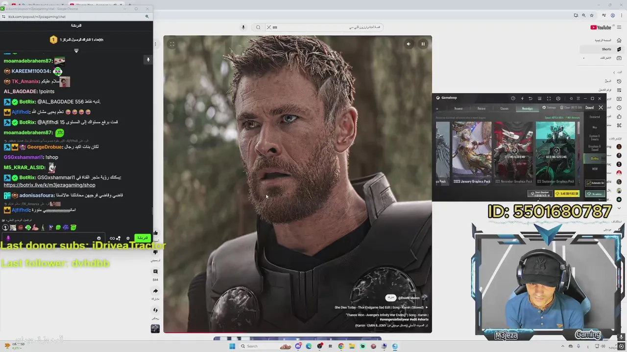Open comments showing 844 count

[155, 272]
